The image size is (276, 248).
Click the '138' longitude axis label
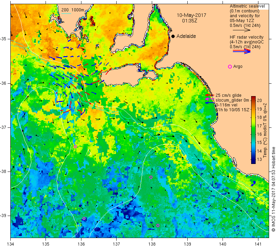pyautogui.click(x=152, y=244)
